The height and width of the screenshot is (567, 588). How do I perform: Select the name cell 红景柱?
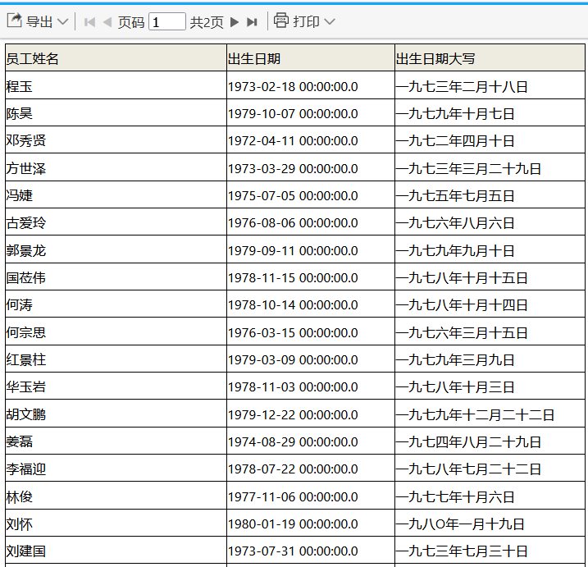(116, 359)
